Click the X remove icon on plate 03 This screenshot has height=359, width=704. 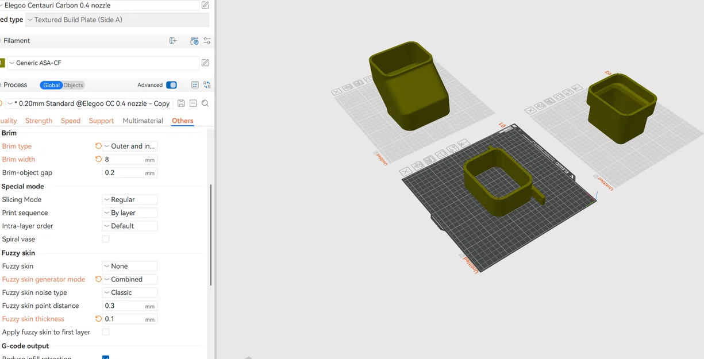pos(532,111)
